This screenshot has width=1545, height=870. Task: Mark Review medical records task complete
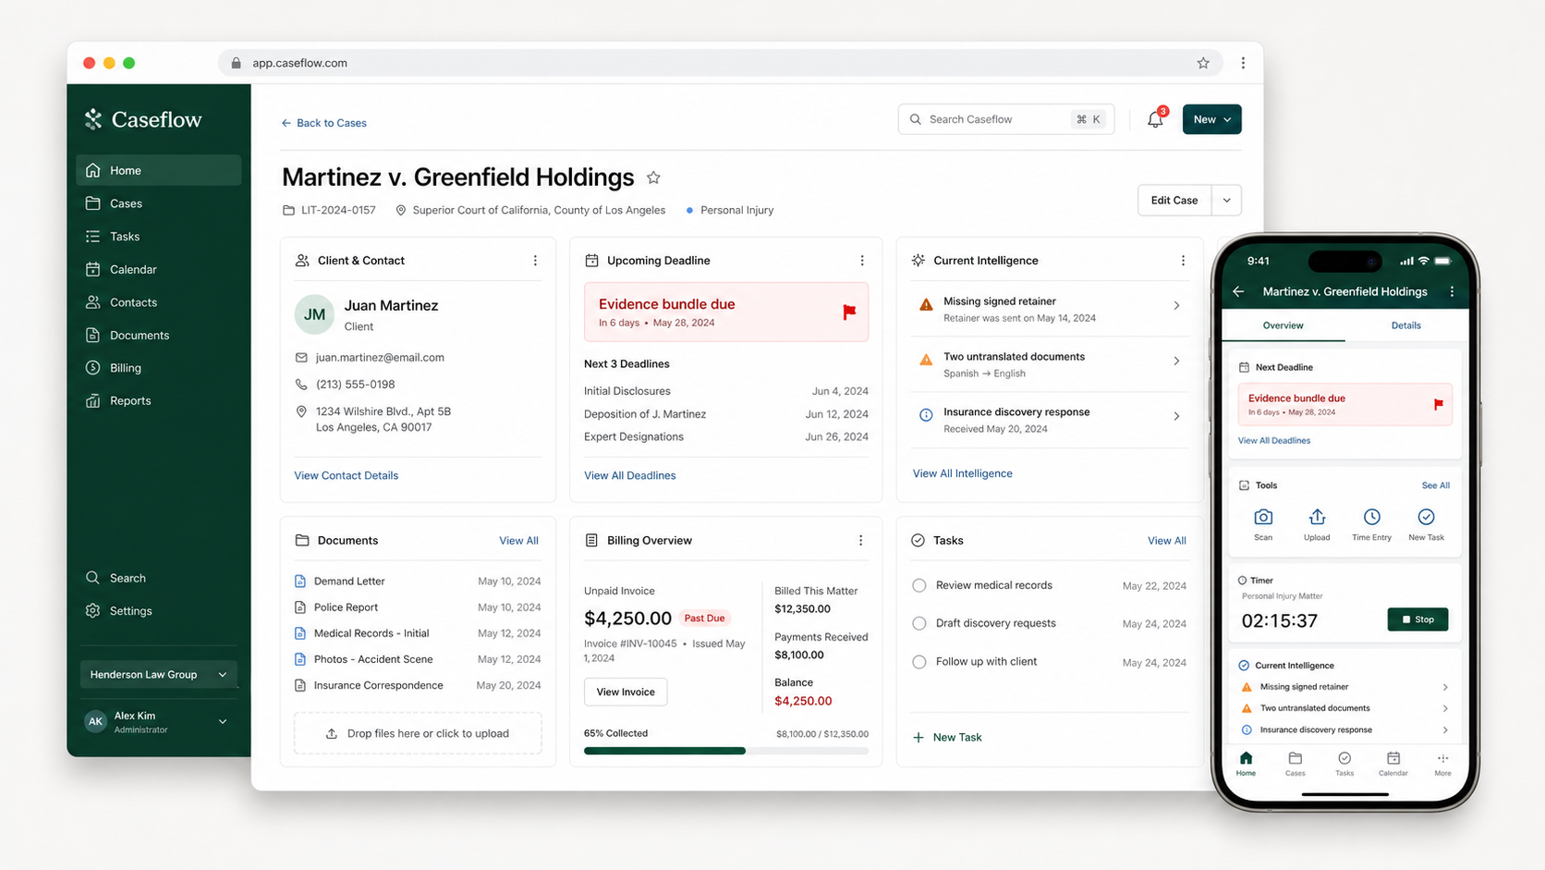click(918, 585)
